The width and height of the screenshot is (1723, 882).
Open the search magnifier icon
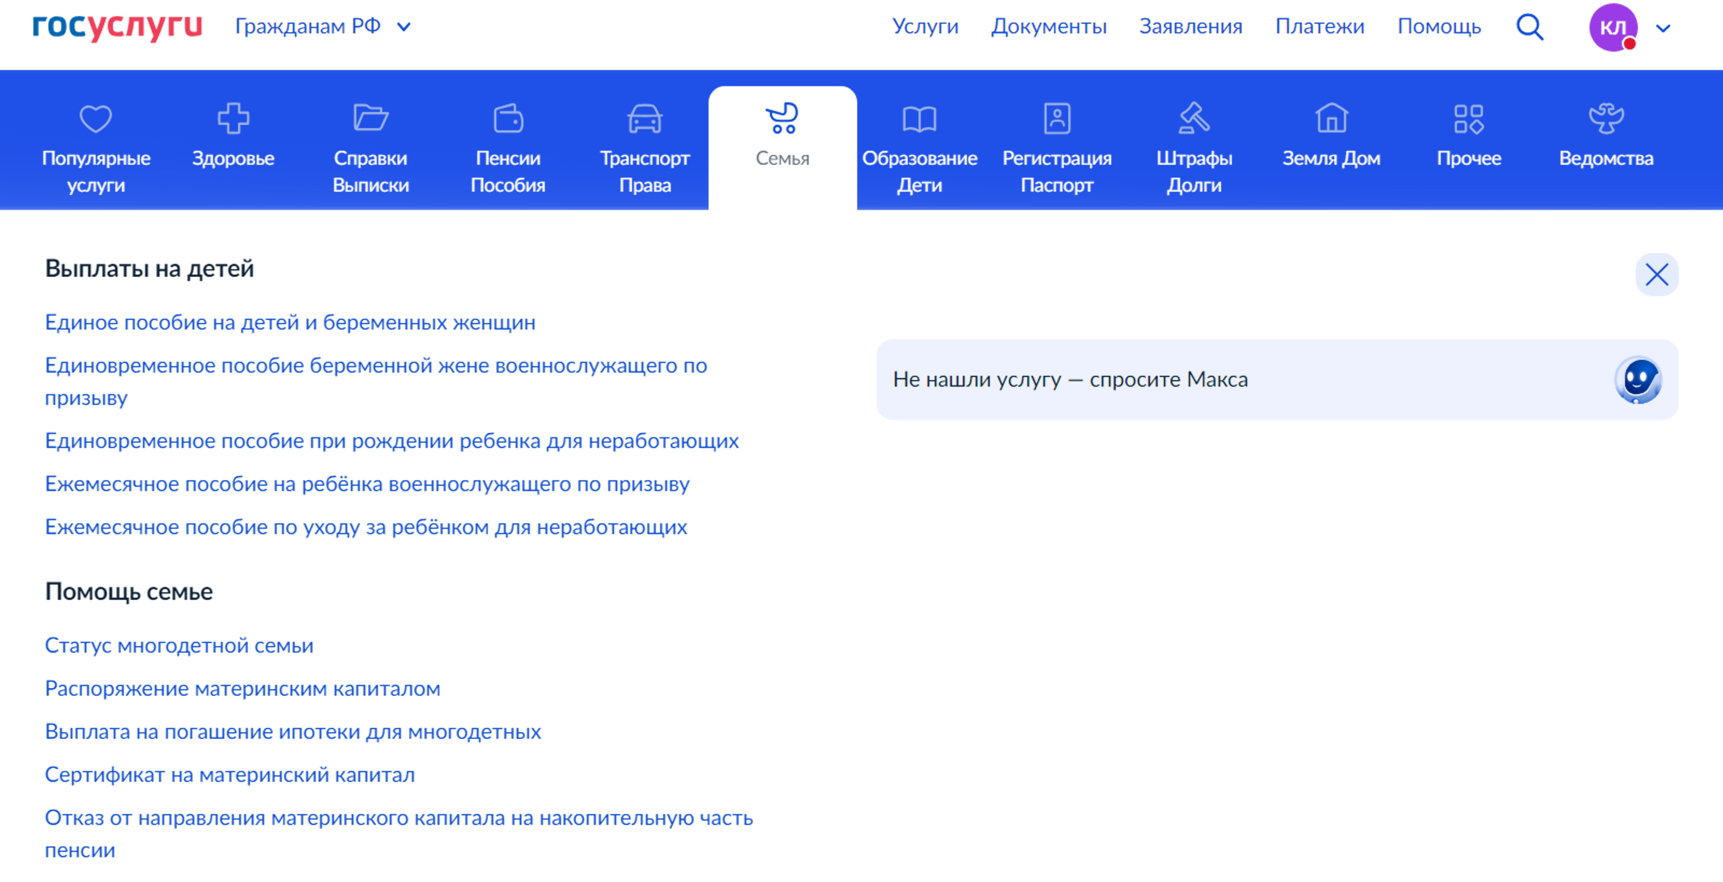pyautogui.click(x=1529, y=27)
